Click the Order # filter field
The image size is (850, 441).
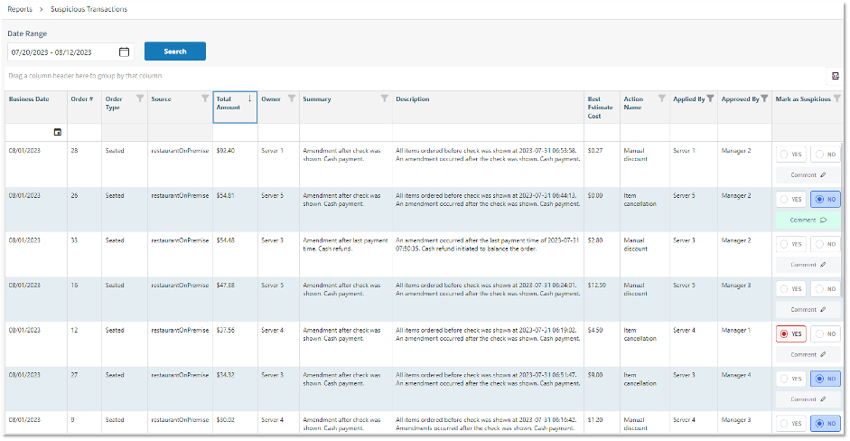[x=85, y=132]
